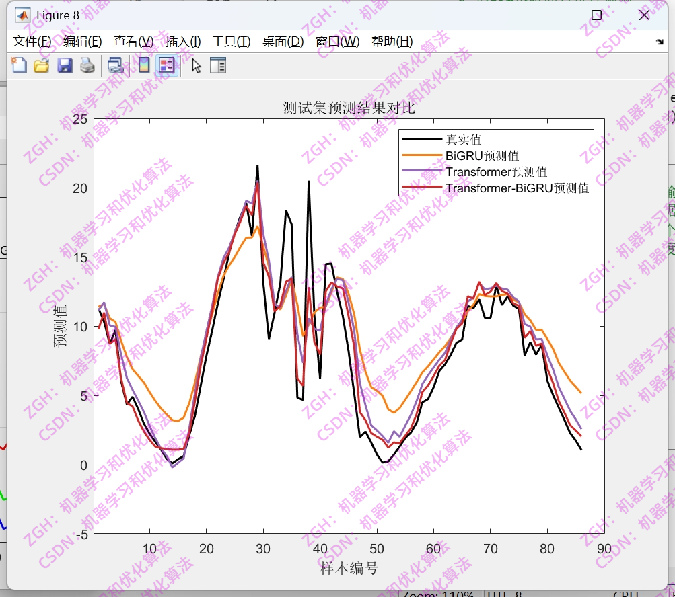Screen dimensions: 675x597
Task: Open the 帮助 menu
Action: pos(390,41)
